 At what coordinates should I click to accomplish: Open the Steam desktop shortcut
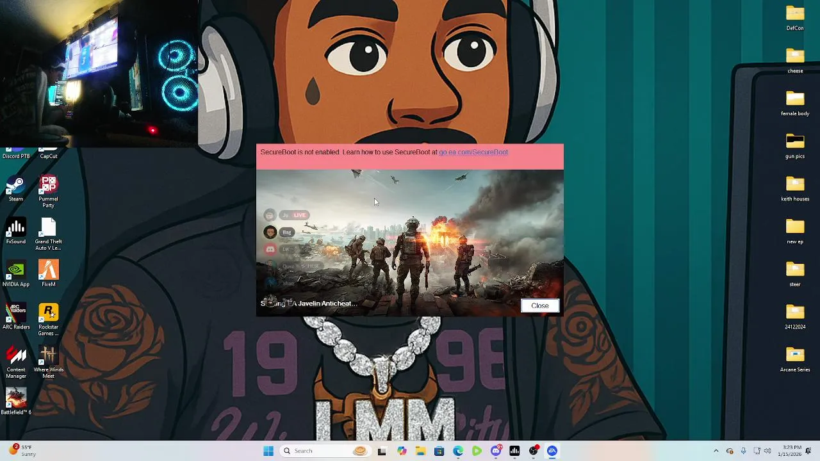[x=16, y=190]
